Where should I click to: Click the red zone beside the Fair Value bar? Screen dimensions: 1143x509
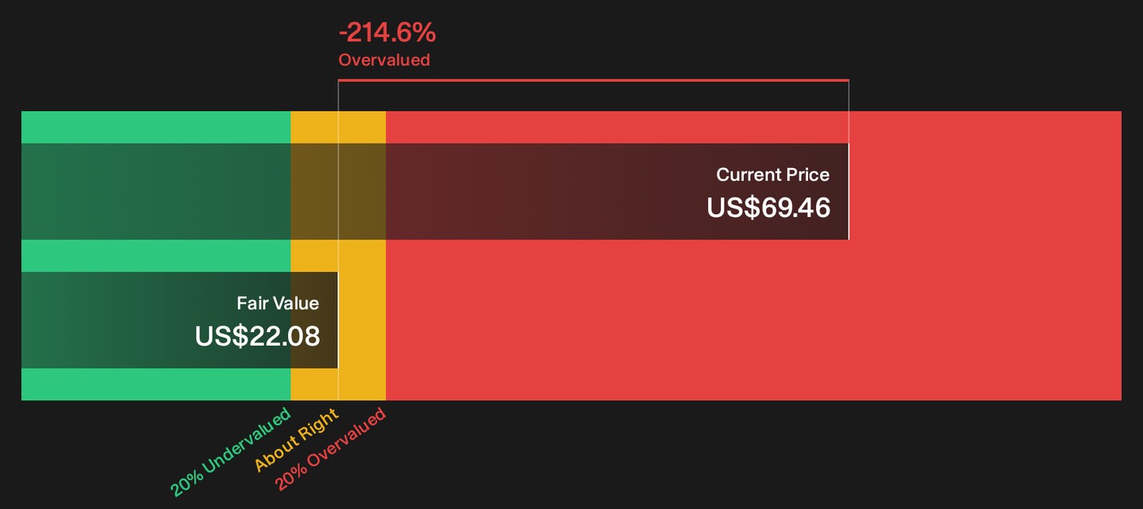[753, 320]
